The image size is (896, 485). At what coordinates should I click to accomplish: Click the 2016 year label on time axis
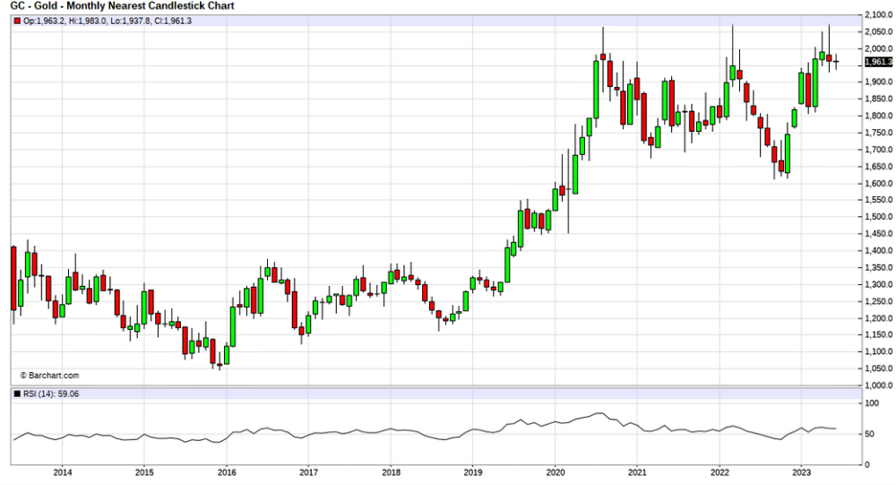pyautogui.click(x=227, y=472)
